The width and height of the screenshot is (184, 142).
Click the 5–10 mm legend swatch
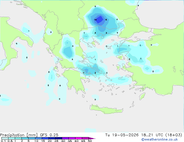coord(32,138)
